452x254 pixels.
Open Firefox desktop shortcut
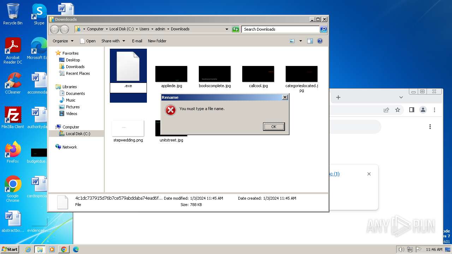point(13,152)
